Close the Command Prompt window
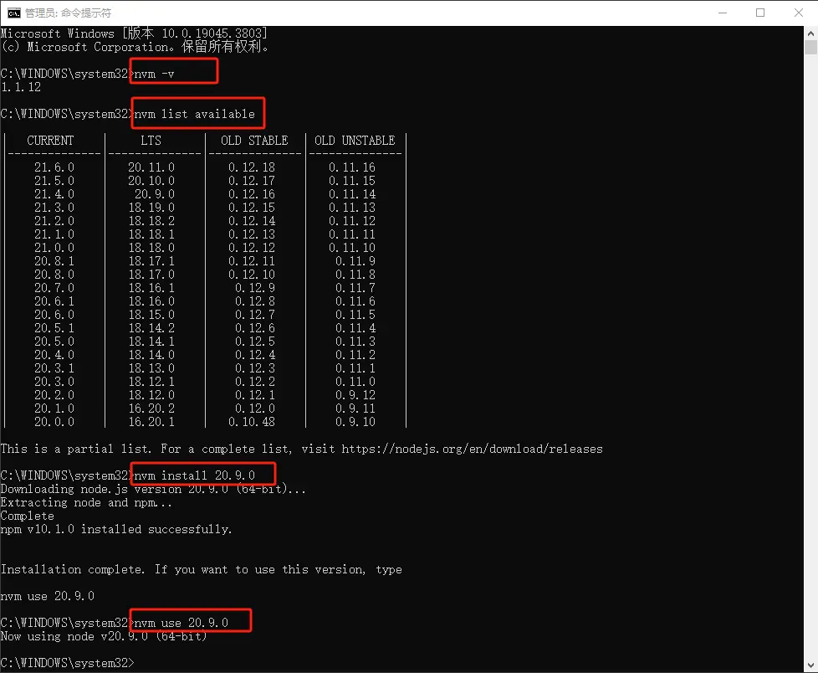This screenshot has width=818, height=673. point(798,13)
